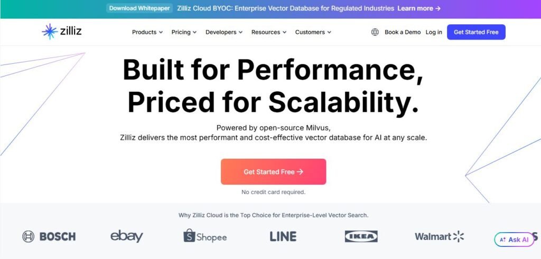Click the Book a Demo link
The image size is (541, 259).
tap(403, 32)
